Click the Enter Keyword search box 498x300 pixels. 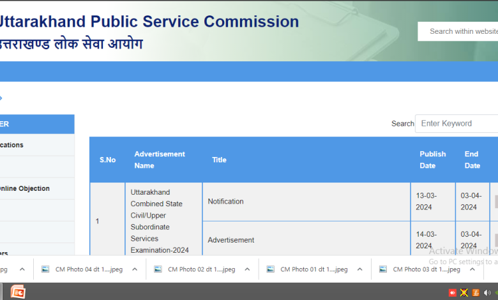click(x=456, y=123)
